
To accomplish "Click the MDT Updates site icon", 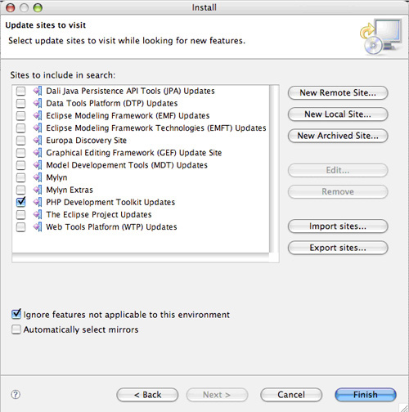I will [x=38, y=165].
